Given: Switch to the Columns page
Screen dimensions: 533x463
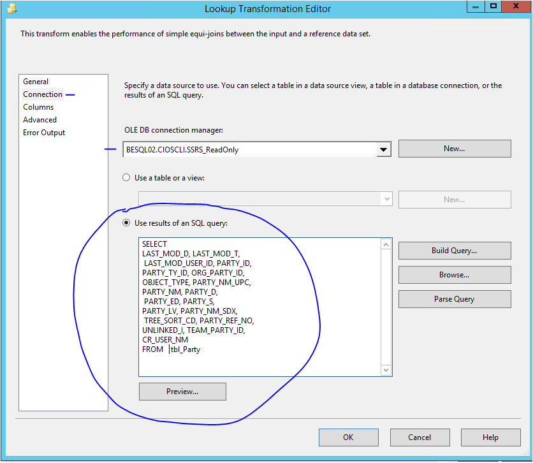Looking at the screenshot, I should [x=38, y=107].
